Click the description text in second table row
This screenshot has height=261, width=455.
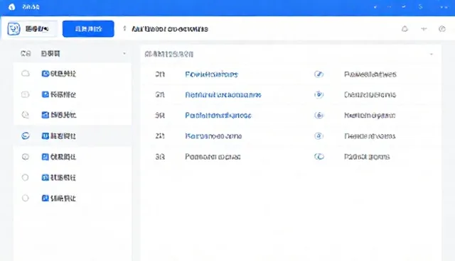tap(370, 95)
